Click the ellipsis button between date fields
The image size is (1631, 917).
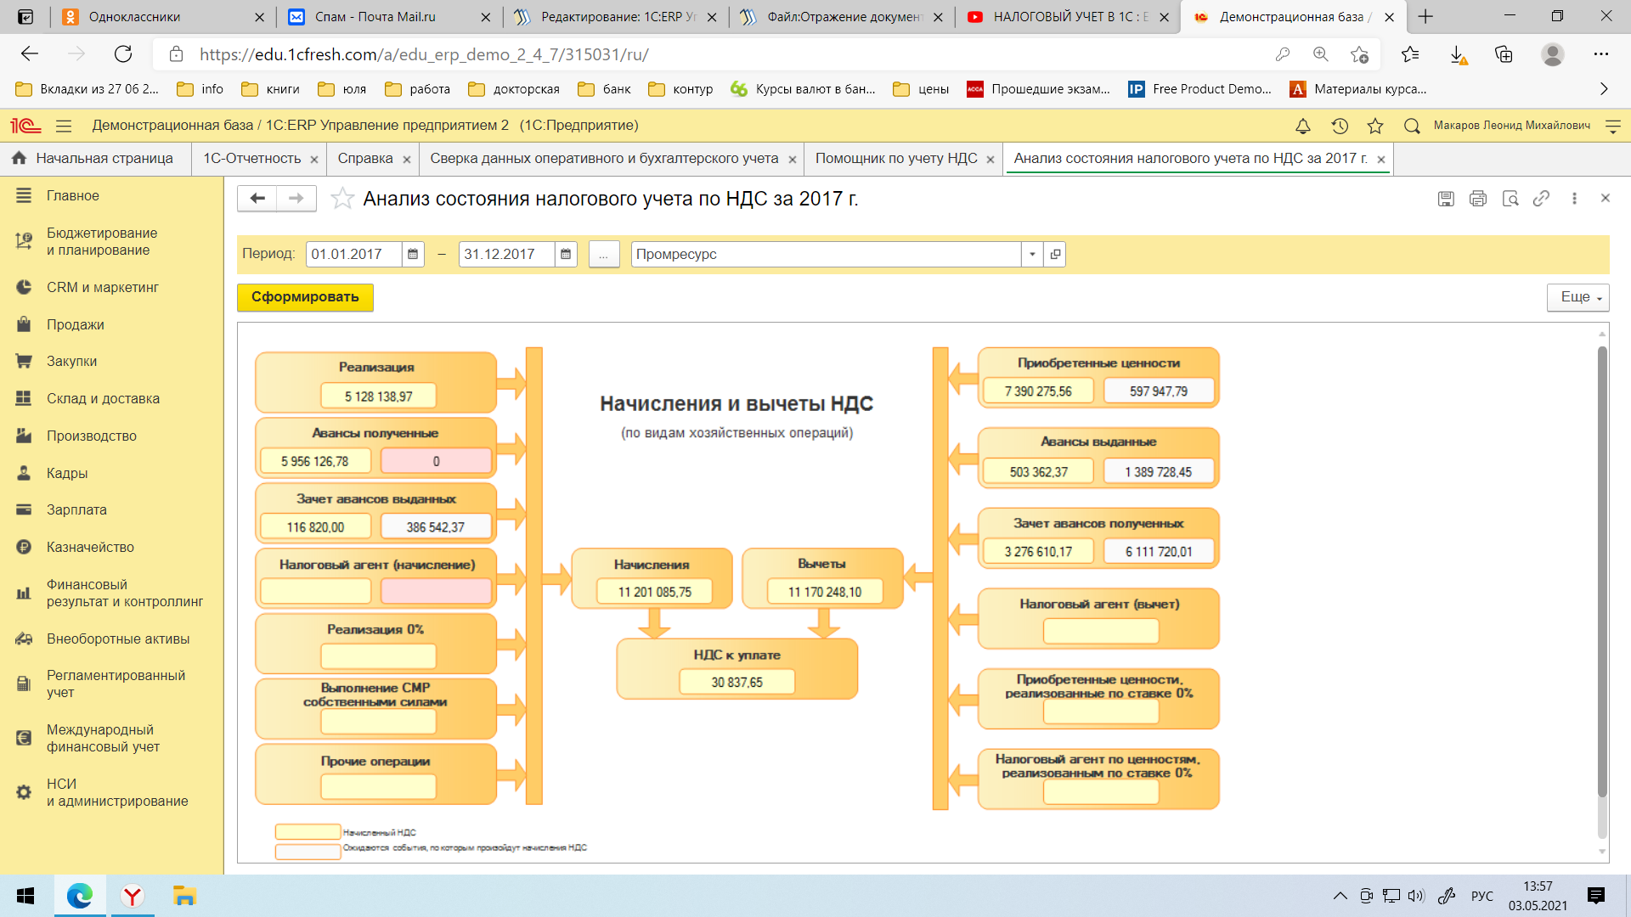click(x=602, y=254)
